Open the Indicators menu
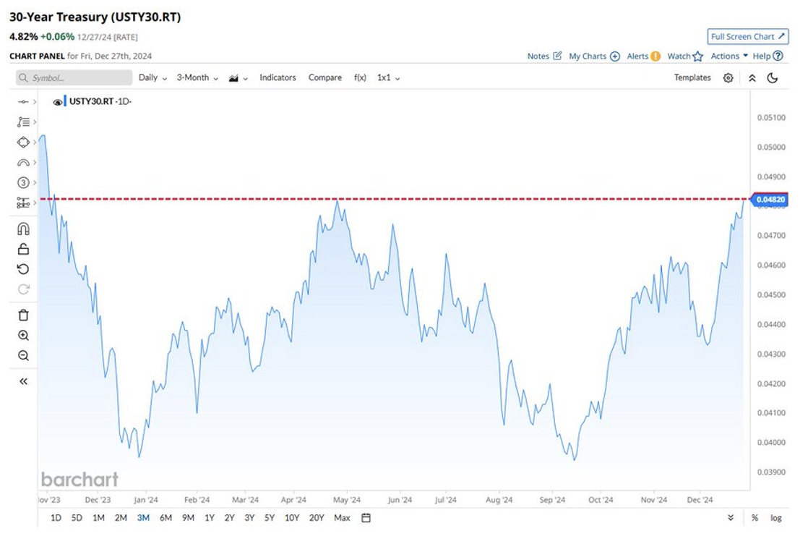Screen dimensions: 808x544 coord(278,77)
